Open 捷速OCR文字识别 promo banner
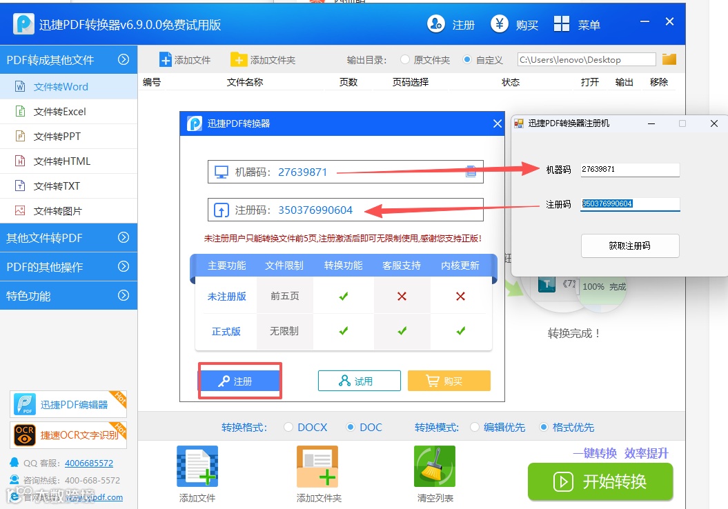This screenshot has height=509, width=728. click(x=68, y=435)
